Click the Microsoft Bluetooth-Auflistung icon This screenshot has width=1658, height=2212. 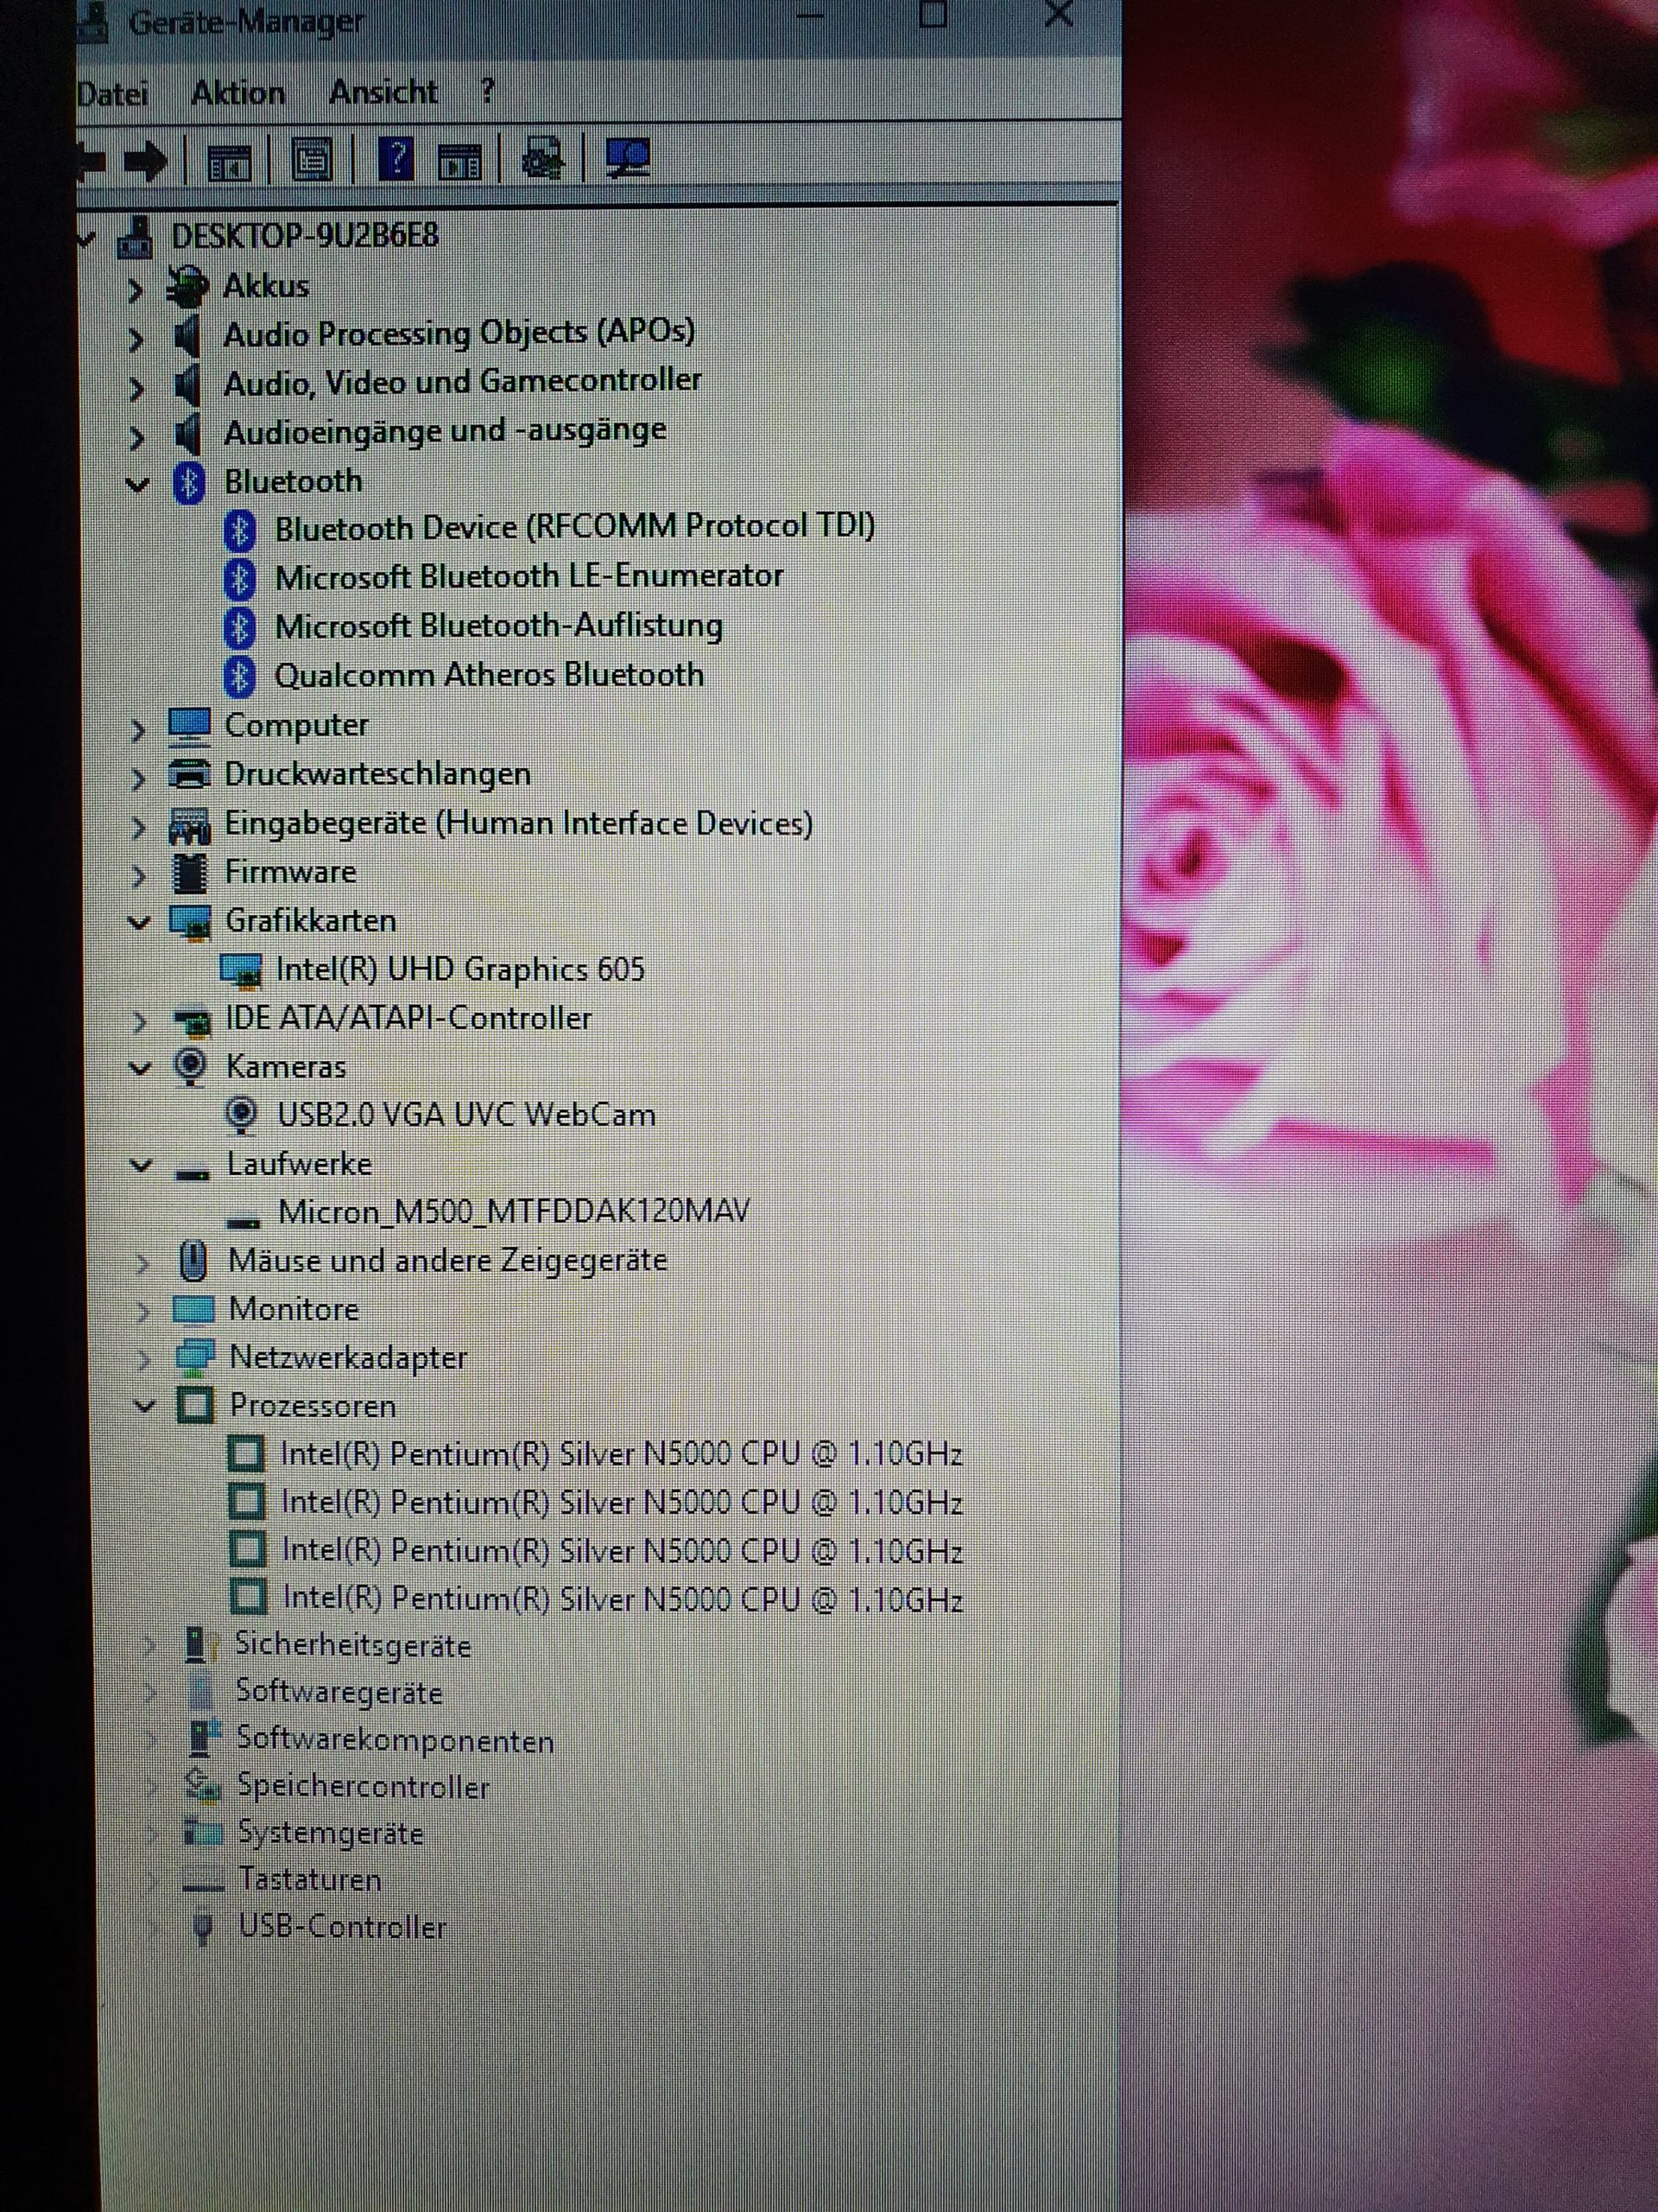coord(239,629)
